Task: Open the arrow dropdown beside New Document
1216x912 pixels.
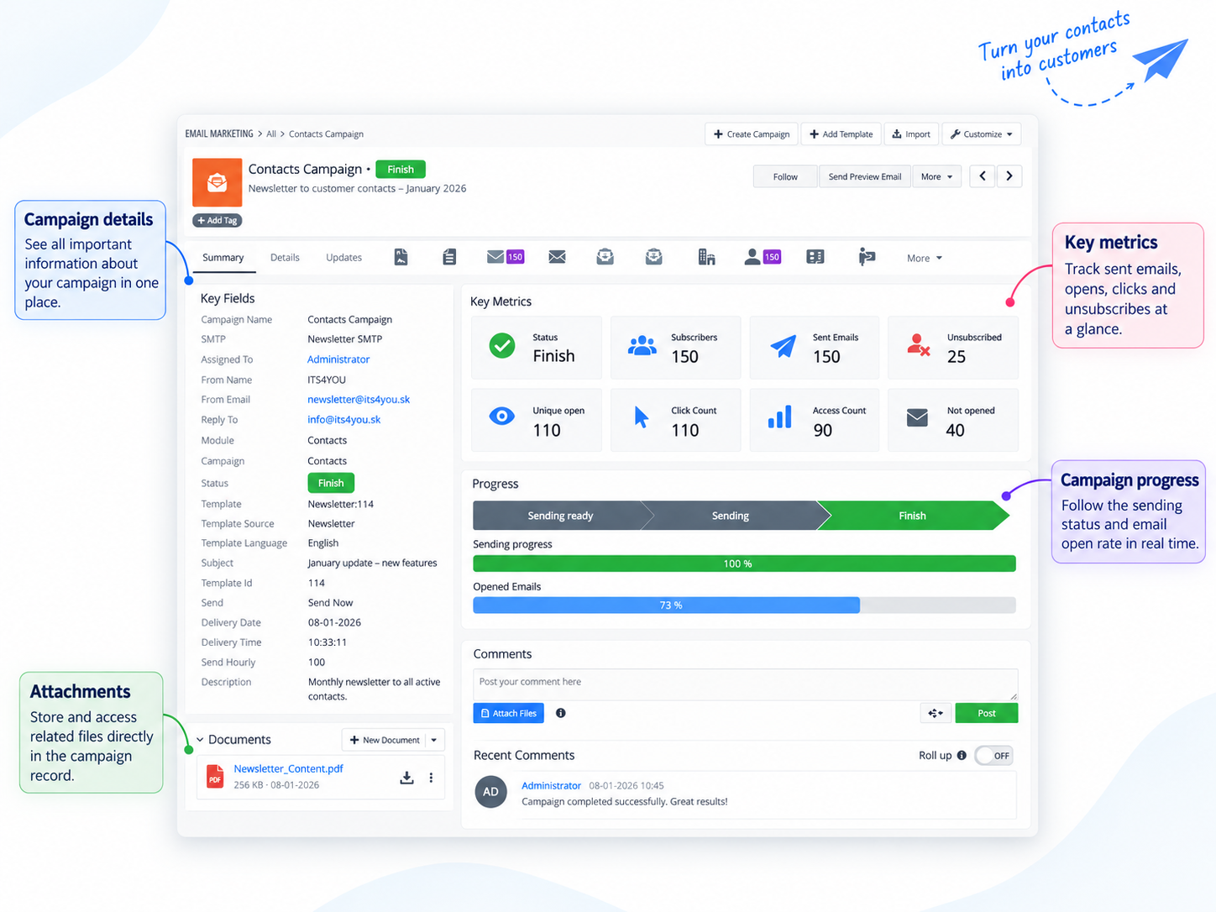Action: pyautogui.click(x=434, y=740)
